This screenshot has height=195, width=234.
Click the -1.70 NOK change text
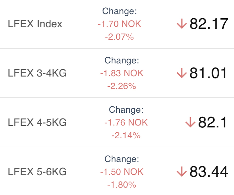(119, 24)
